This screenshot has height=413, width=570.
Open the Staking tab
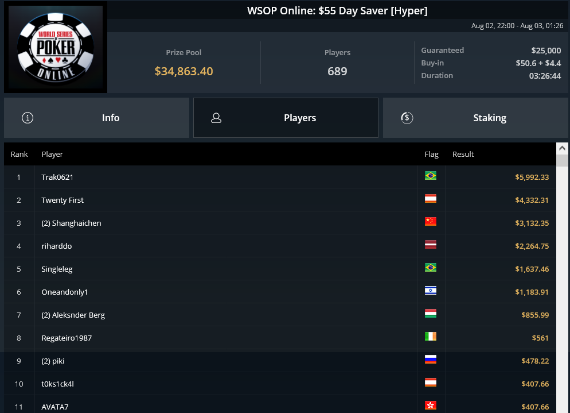[x=475, y=118]
